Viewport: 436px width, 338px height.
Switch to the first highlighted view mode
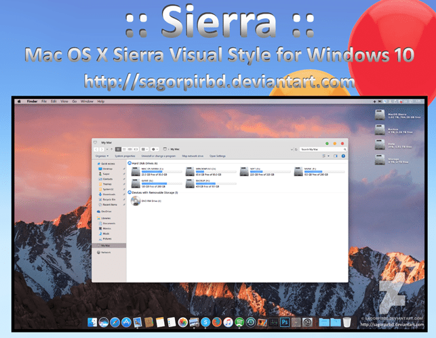[118, 149]
